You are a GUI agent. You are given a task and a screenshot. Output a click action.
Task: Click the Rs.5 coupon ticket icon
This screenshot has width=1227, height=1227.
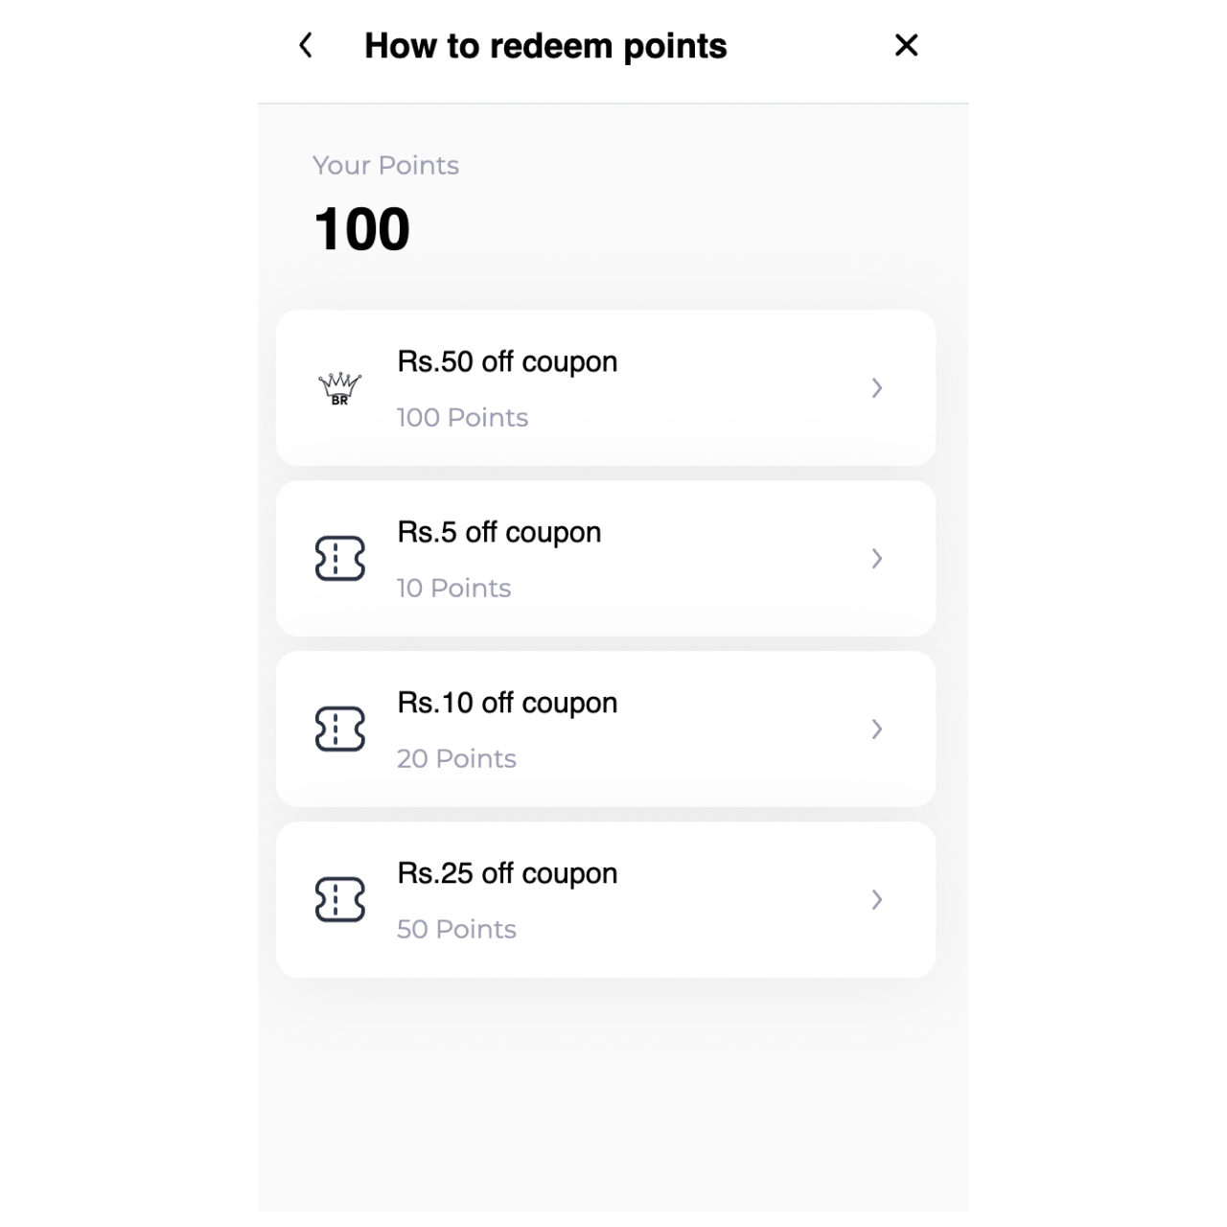(x=340, y=559)
